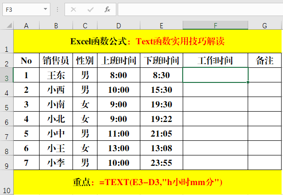Select the No cell containing '5'
This screenshot has height=195, width=283.
(x=26, y=133)
